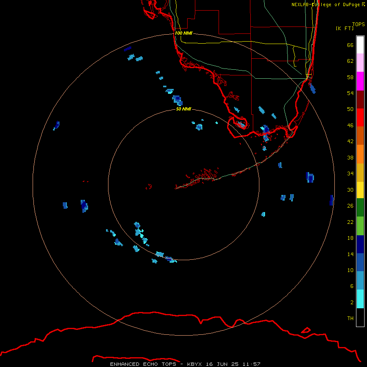Click the dark maroon legend swatch
Screen dimensions: 367x367
point(360,99)
